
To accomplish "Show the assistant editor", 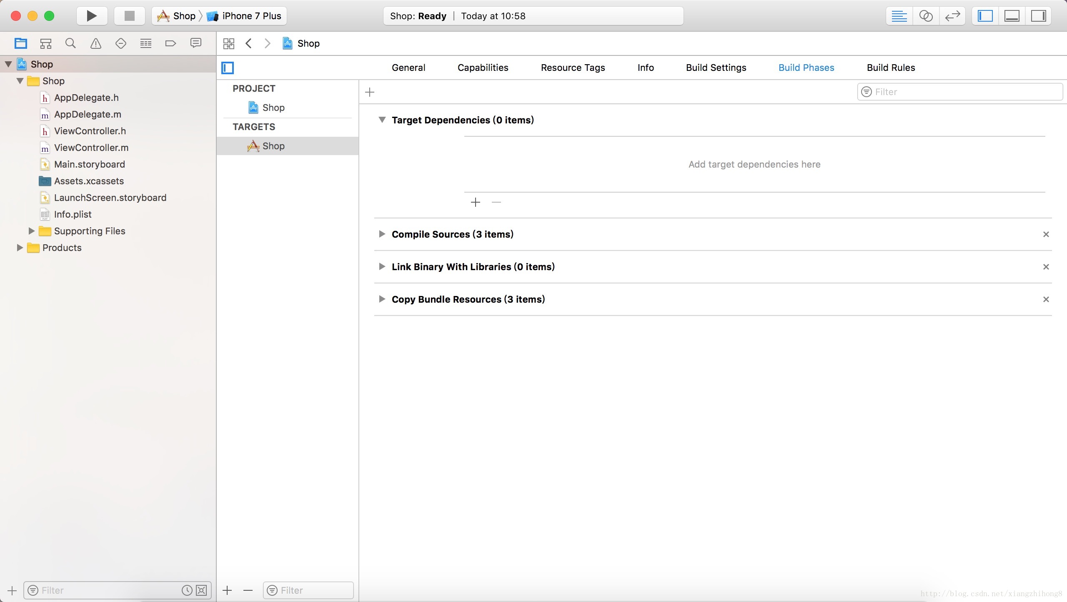I will (x=926, y=16).
